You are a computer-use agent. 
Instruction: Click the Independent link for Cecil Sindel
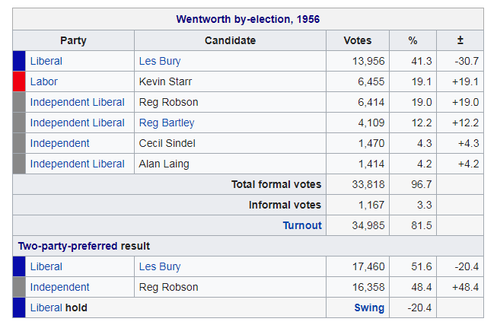click(59, 143)
